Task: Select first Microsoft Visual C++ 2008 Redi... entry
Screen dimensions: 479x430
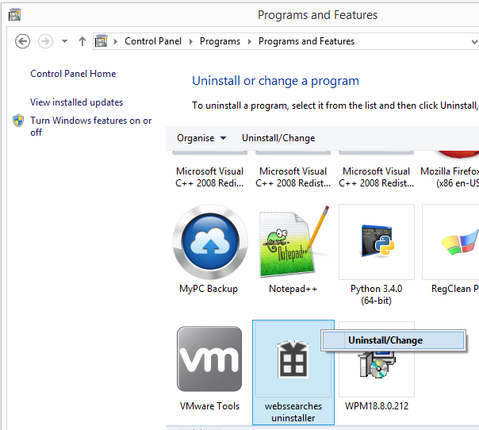Action: 209,177
